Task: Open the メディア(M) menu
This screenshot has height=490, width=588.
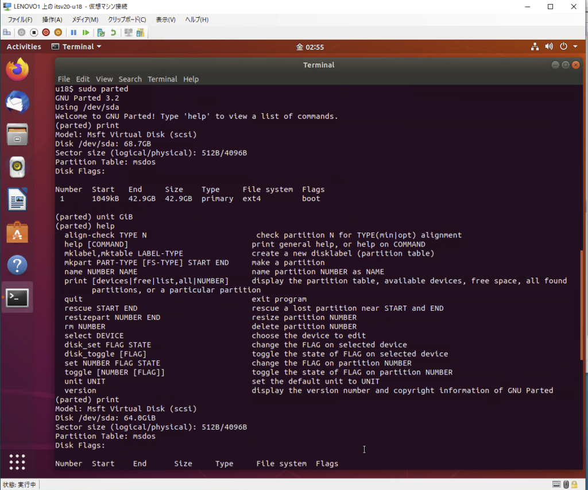Action: coord(85,20)
